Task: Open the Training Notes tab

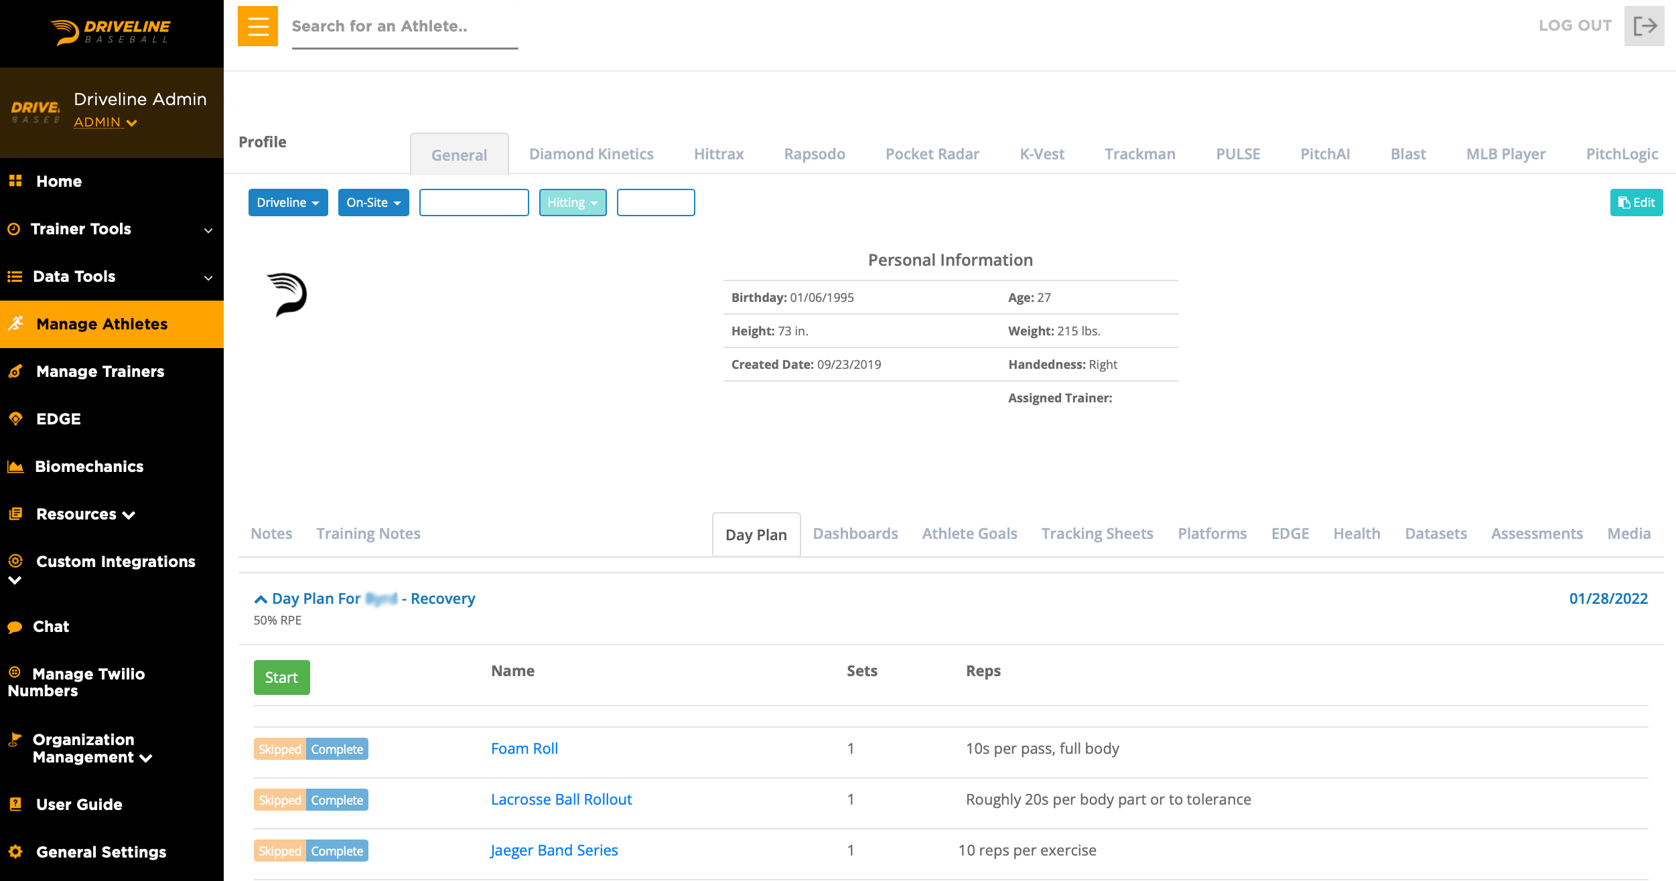Action: point(368,534)
